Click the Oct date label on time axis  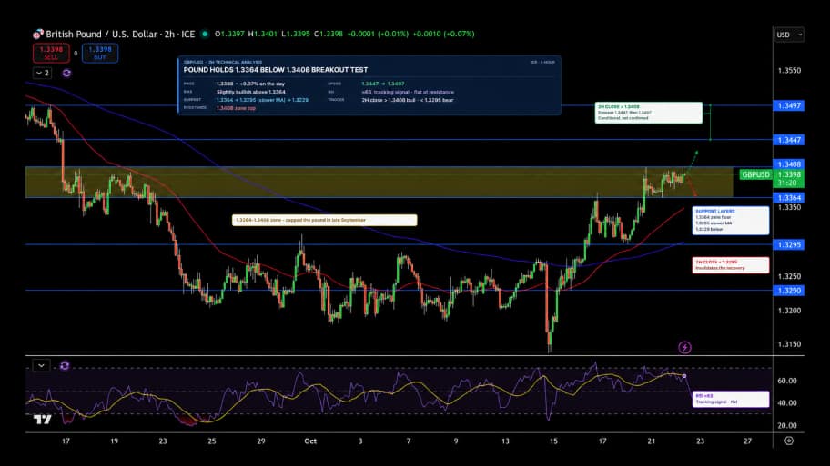(310, 441)
